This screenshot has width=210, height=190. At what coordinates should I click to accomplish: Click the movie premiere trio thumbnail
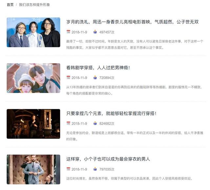(x=33, y=32)
